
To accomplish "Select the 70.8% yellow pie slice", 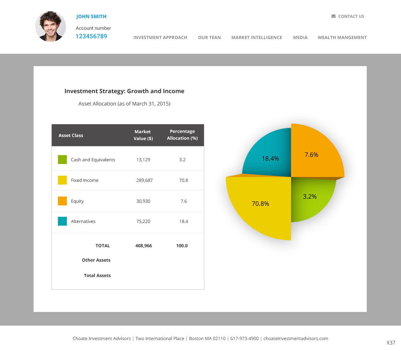I will point(260,204).
